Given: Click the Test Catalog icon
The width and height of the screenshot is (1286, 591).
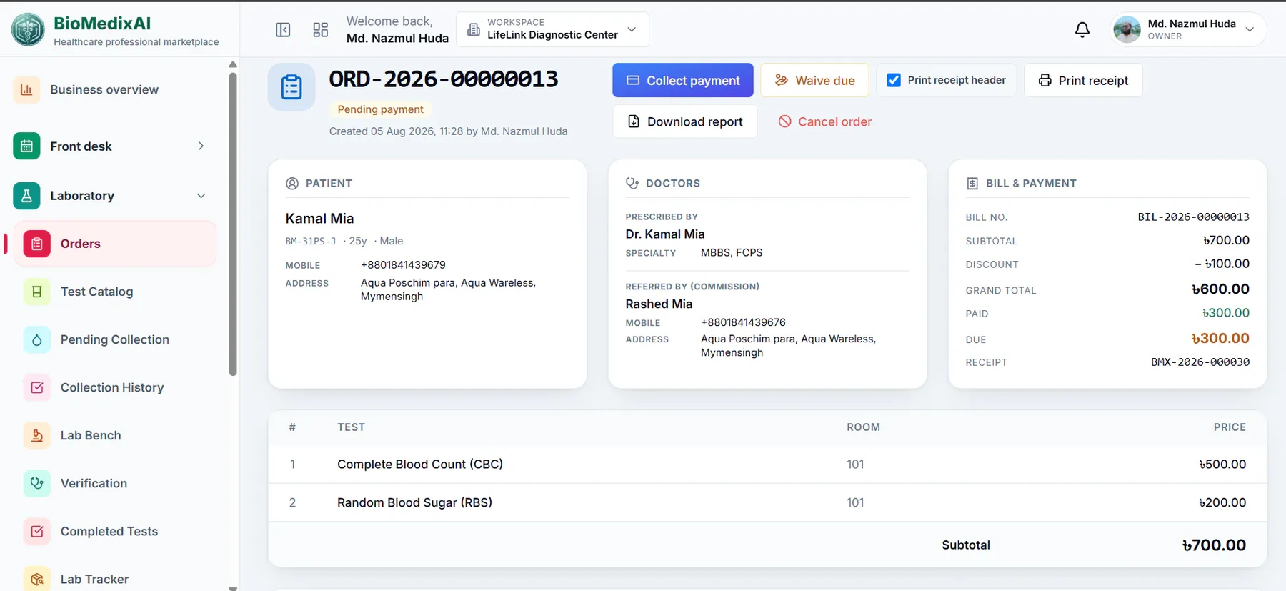Looking at the screenshot, I should point(37,292).
